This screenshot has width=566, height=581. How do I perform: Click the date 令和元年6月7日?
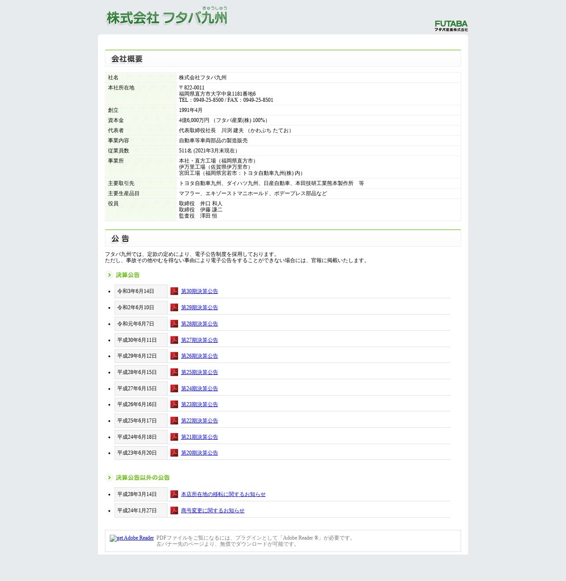pos(136,324)
